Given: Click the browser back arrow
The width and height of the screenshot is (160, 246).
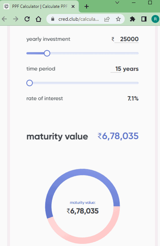Looking at the screenshot, I should click(4, 19).
